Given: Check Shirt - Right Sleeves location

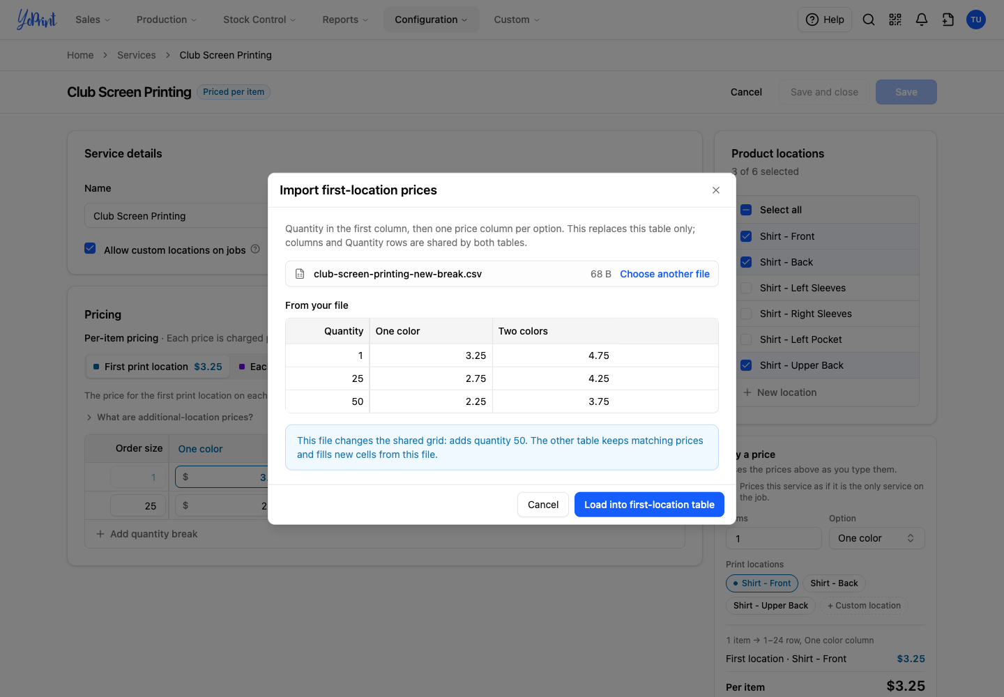Looking at the screenshot, I should pos(746,314).
